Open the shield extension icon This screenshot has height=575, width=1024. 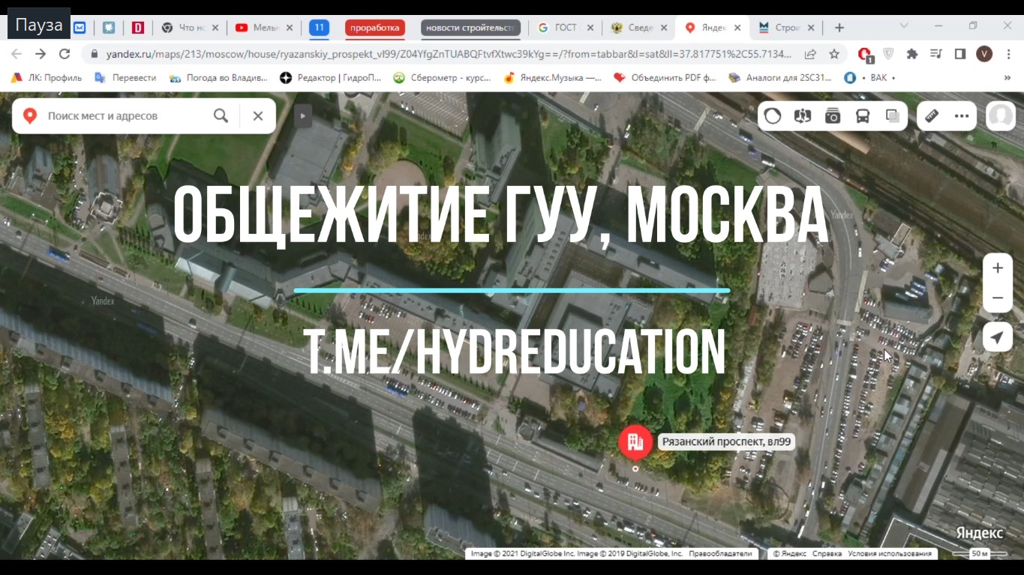(888, 54)
